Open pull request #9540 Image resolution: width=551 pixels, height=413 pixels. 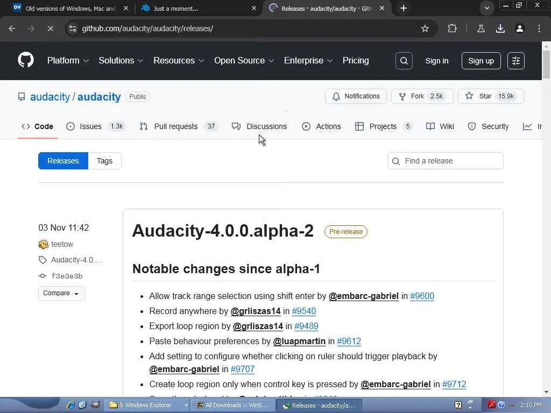[x=304, y=311]
